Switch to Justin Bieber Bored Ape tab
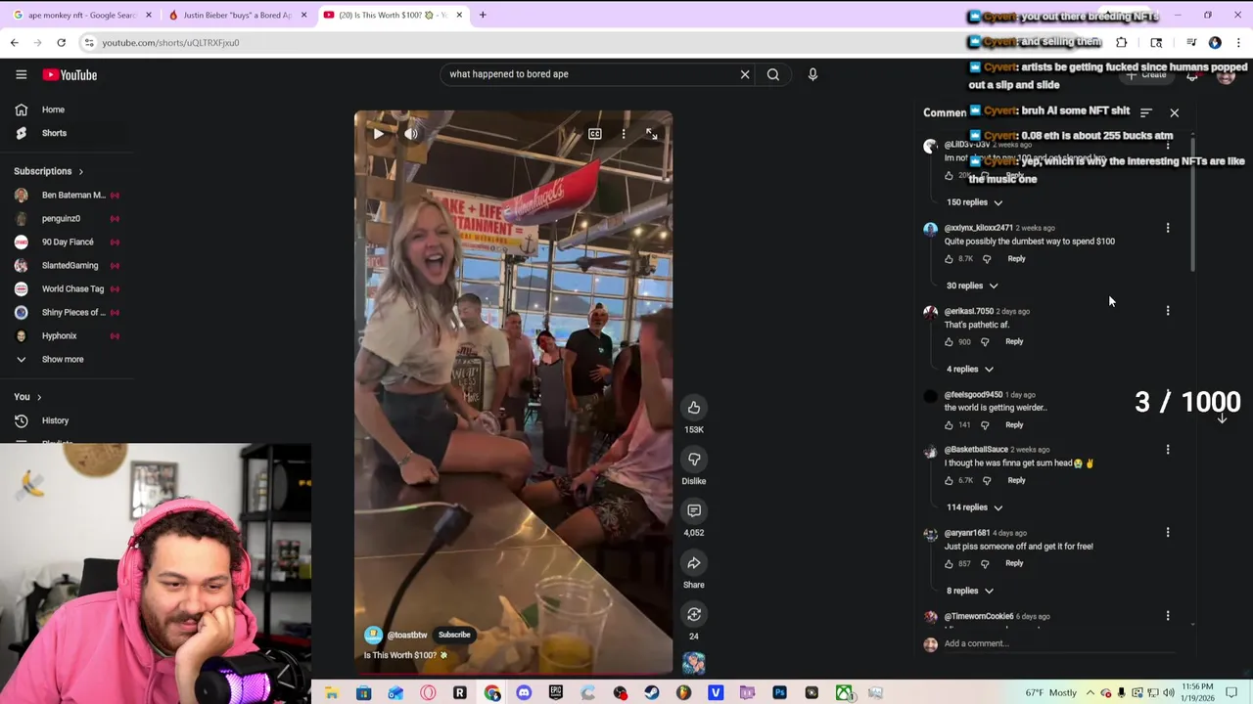This screenshot has width=1253, height=704. point(238,15)
